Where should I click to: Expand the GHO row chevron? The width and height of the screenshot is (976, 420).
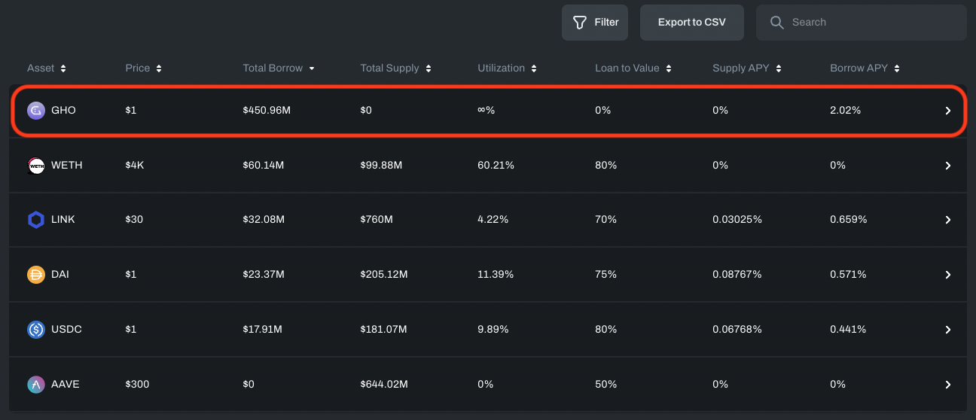(x=948, y=111)
